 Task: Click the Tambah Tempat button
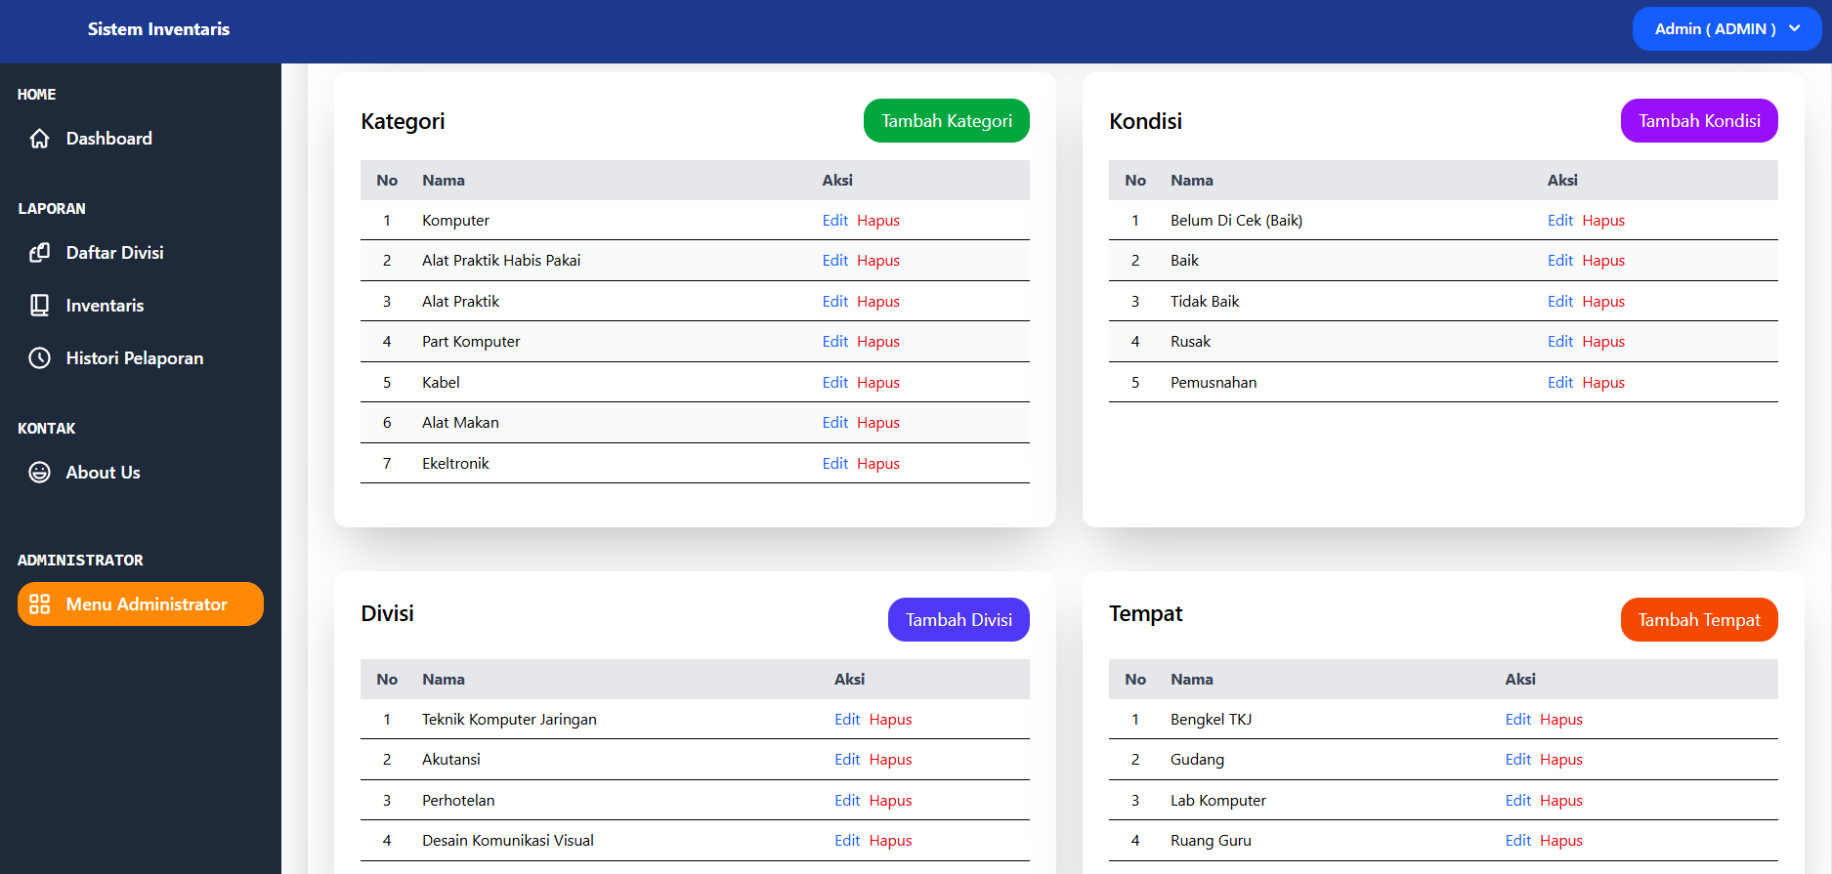pos(1699,620)
